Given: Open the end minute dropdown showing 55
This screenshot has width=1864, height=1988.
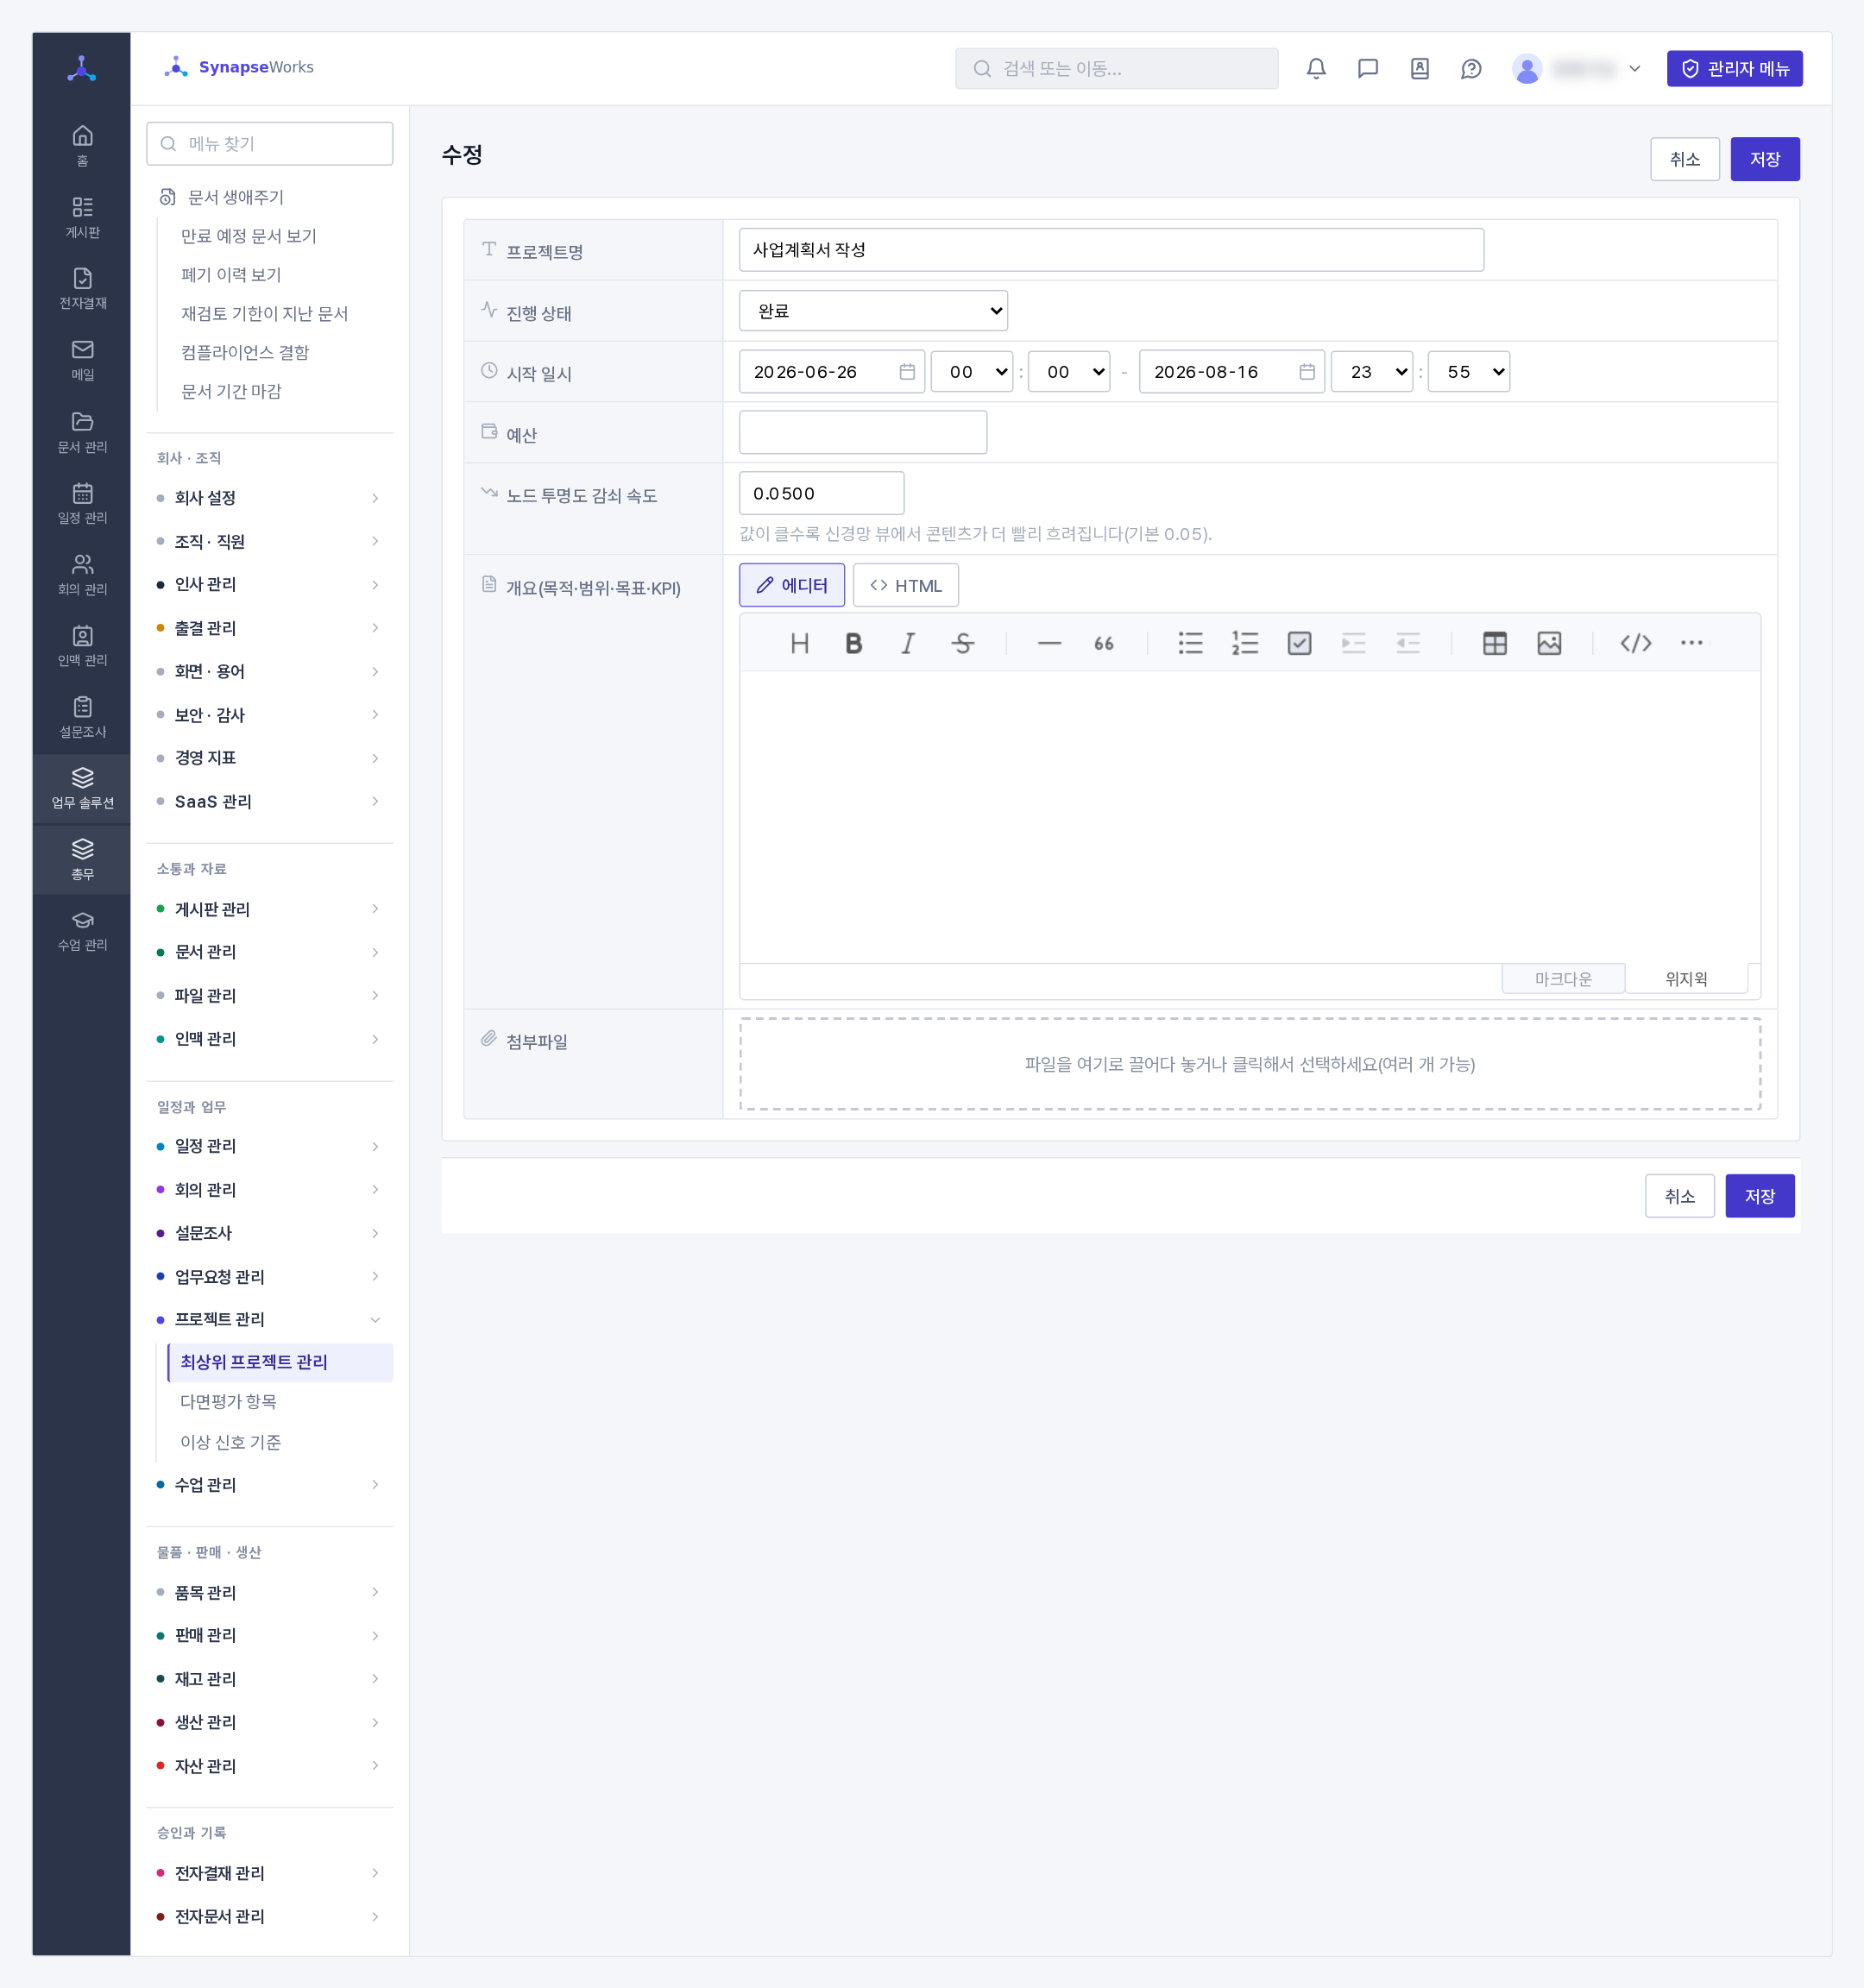Looking at the screenshot, I should tap(1468, 372).
